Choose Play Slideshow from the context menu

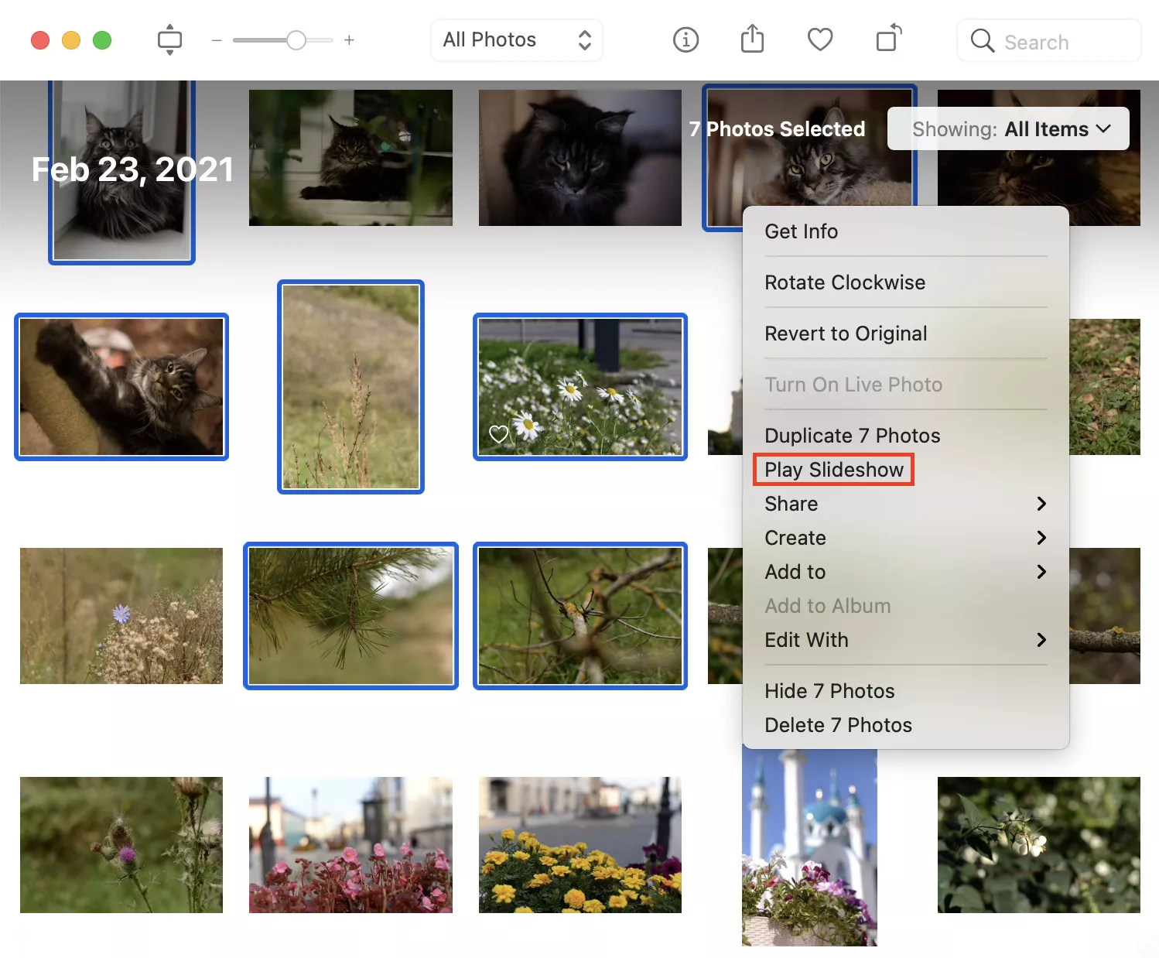tap(833, 469)
